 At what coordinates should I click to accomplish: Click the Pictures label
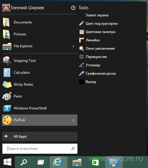pyautogui.click(x=20, y=34)
